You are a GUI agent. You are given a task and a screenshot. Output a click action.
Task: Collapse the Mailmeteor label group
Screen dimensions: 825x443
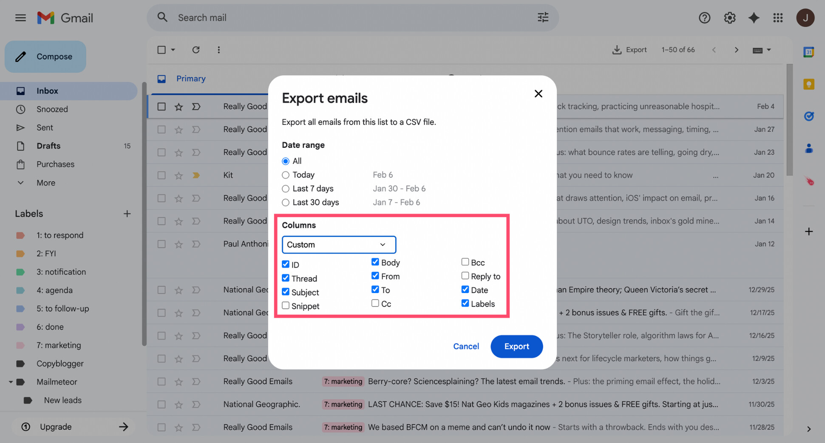[x=11, y=381]
